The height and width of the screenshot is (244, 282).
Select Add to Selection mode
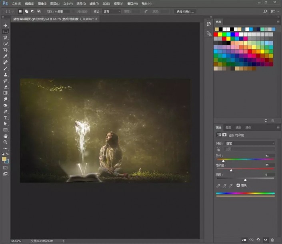[x=26, y=12]
